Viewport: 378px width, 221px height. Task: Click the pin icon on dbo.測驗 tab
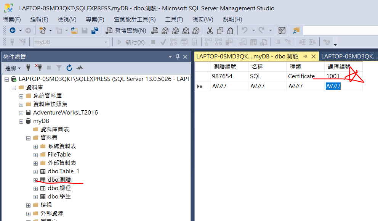pos(306,56)
